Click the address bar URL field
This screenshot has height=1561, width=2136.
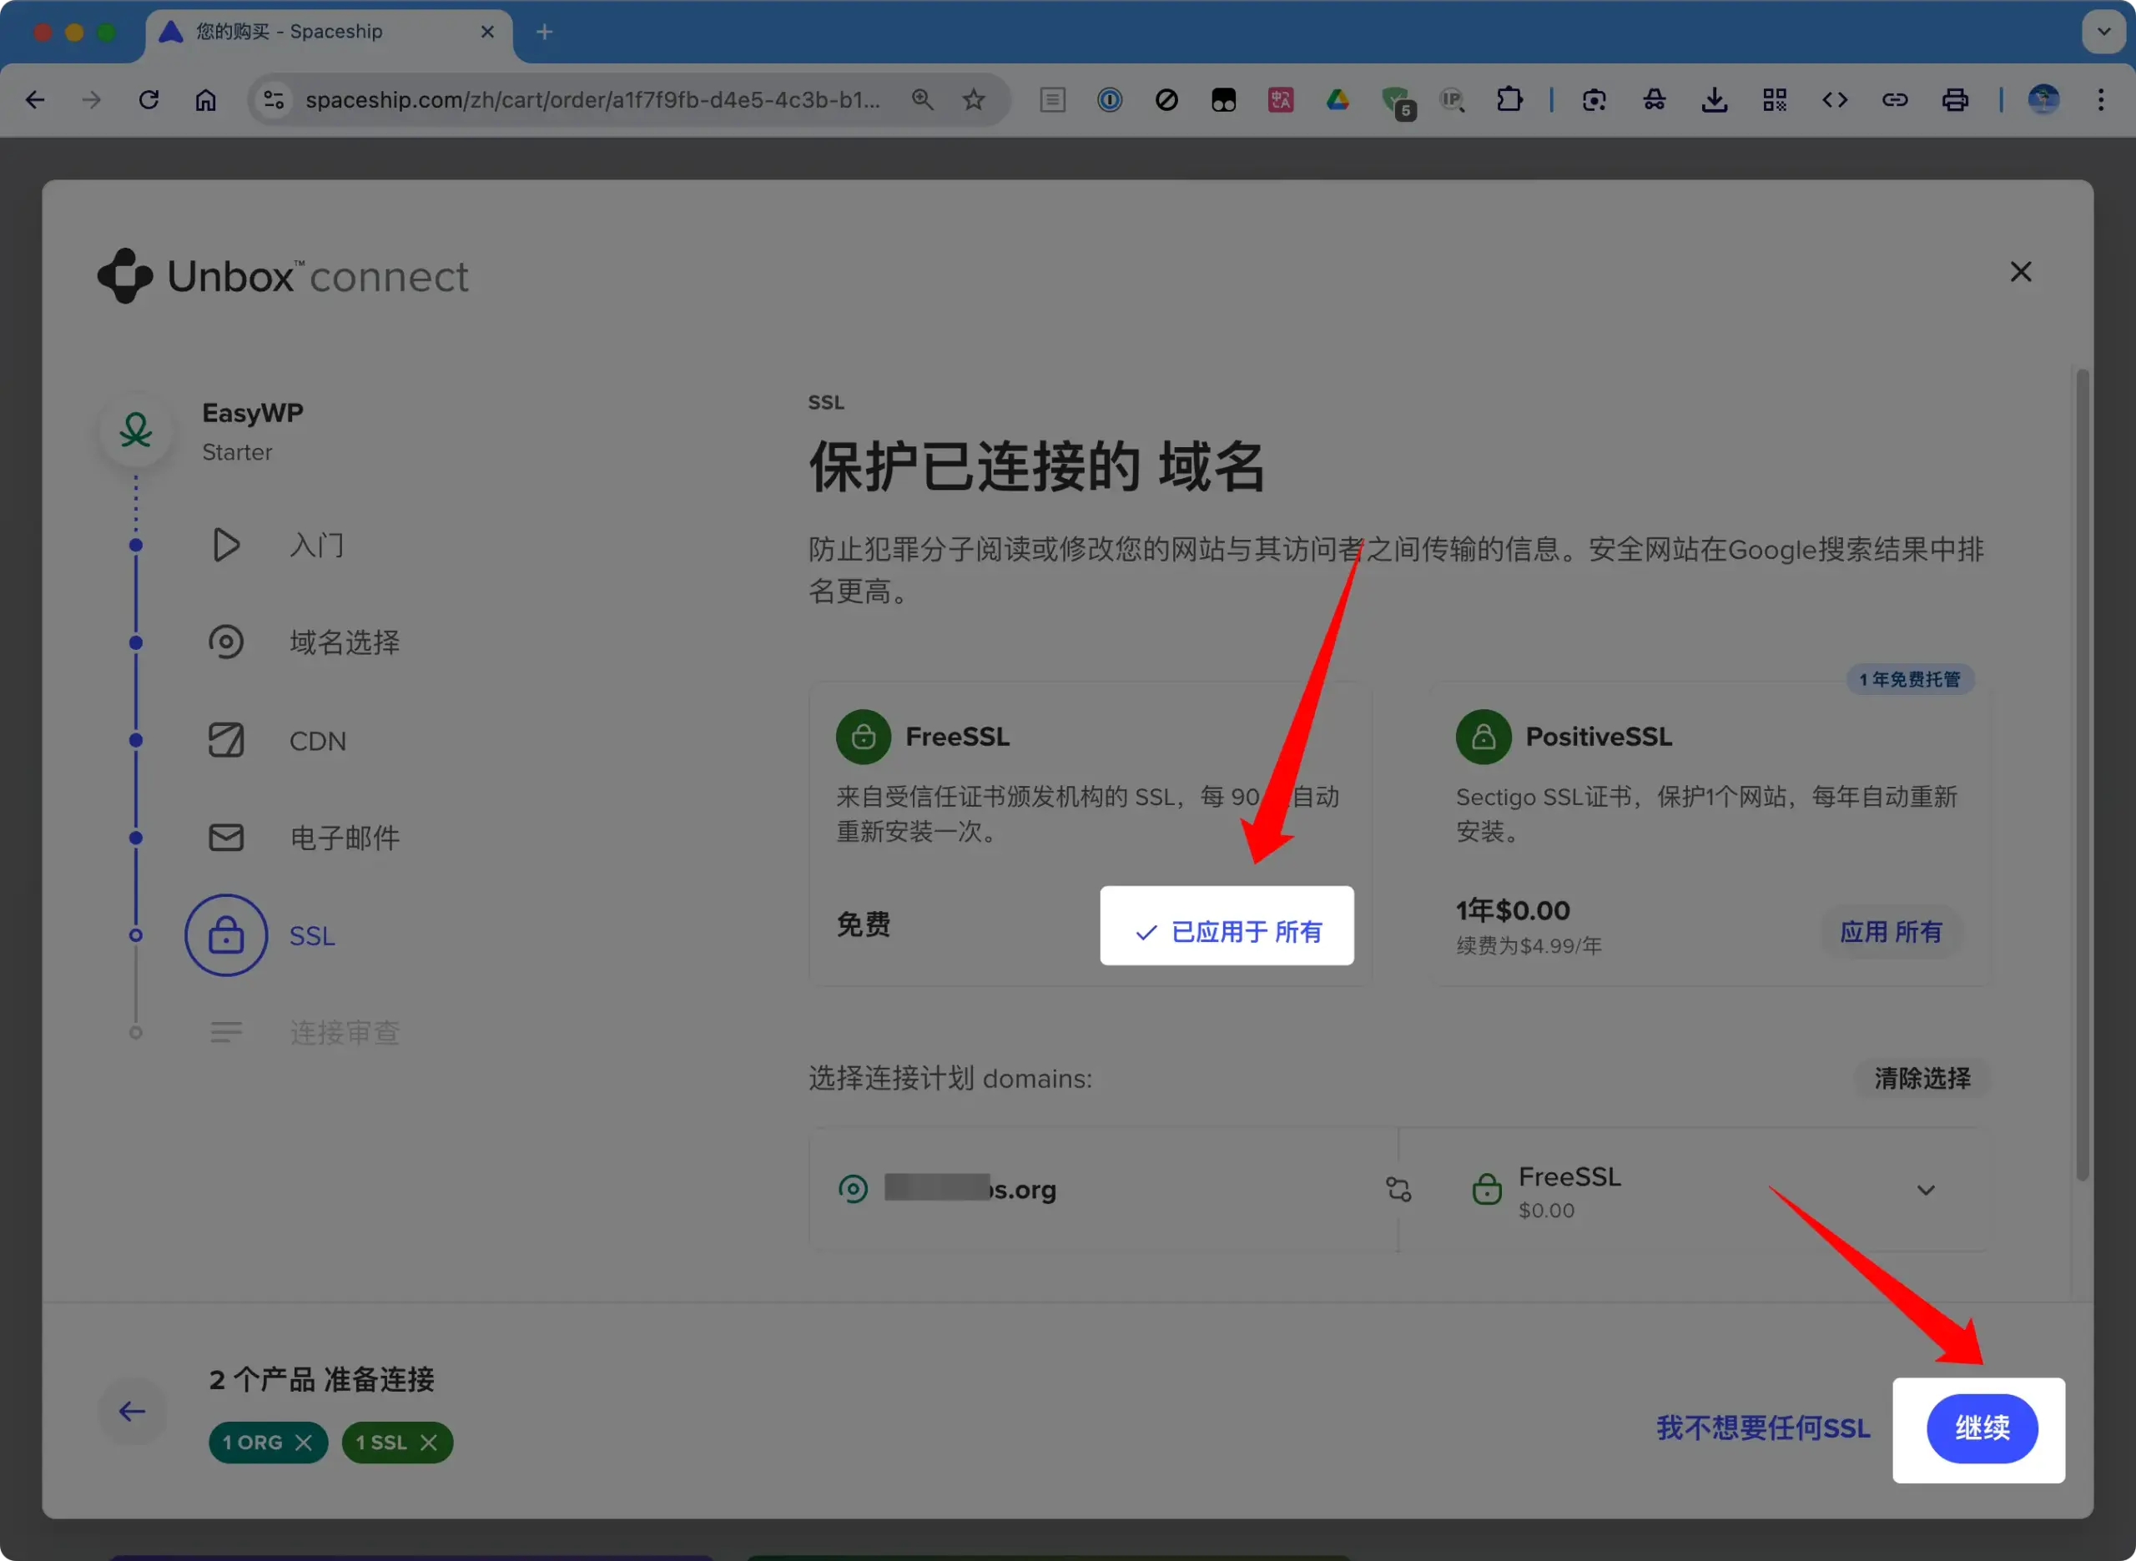coord(592,100)
